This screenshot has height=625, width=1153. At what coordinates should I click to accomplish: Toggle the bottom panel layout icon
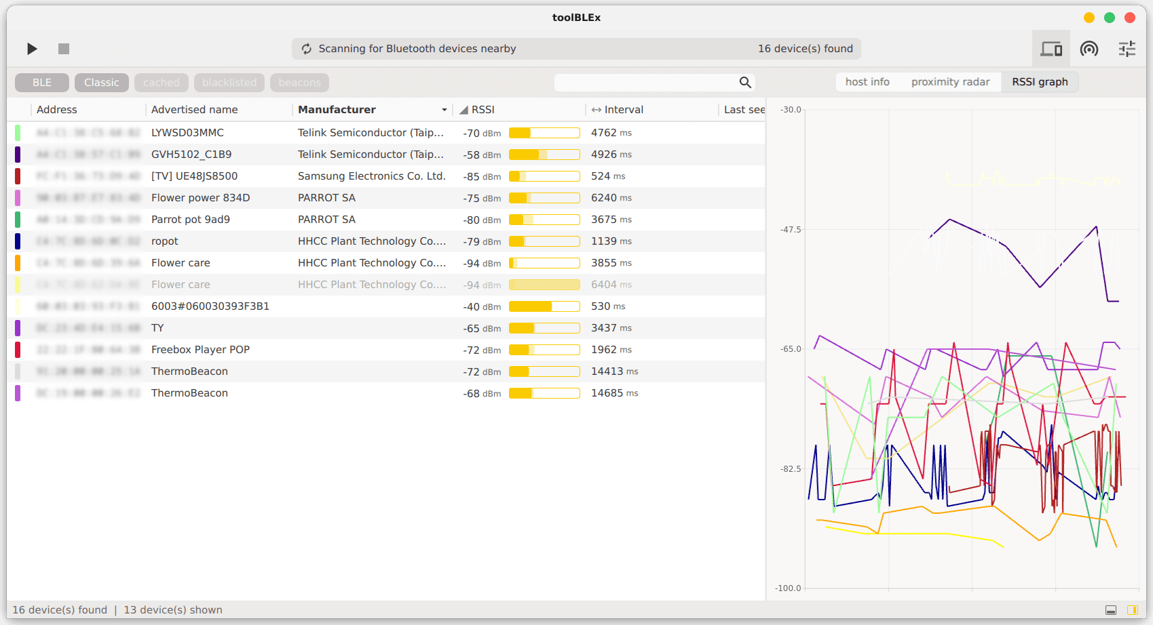pyautogui.click(x=1111, y=610)
